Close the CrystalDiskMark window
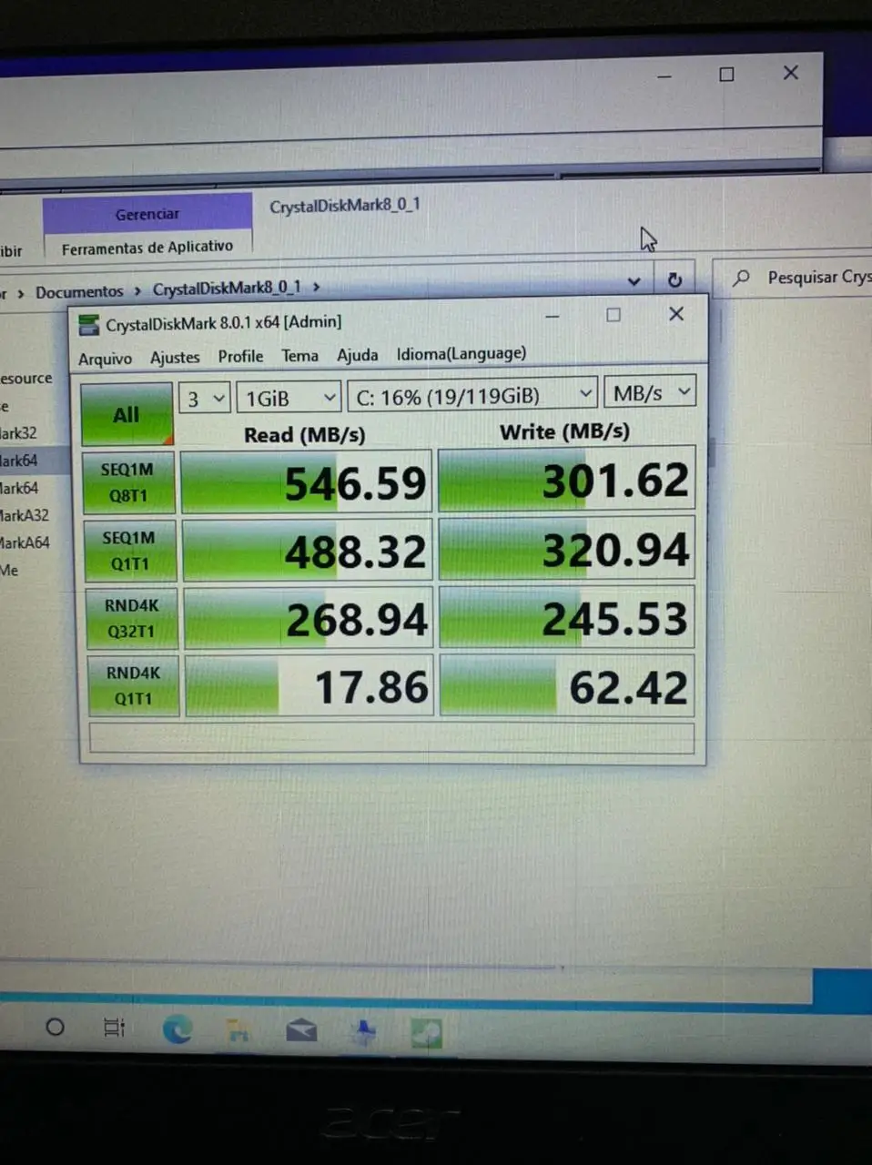The height and width of the screenshot is (1165, 872). [676, 314]
